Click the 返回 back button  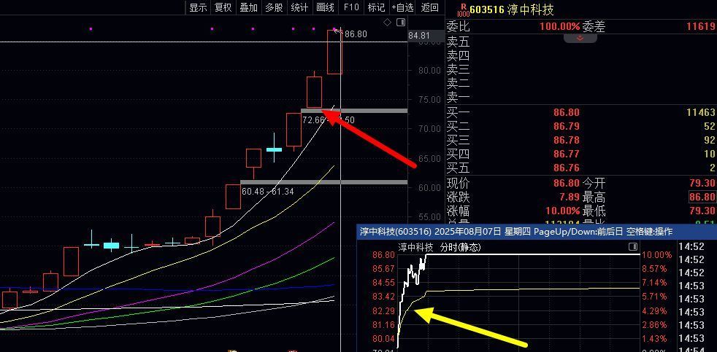[430, 7]
